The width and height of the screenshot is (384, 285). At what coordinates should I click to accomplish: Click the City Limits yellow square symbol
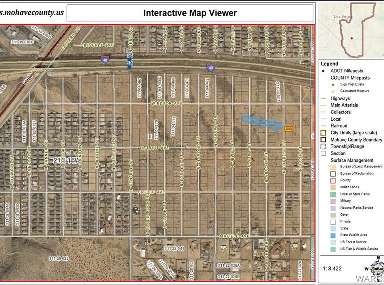pos(323,133)
